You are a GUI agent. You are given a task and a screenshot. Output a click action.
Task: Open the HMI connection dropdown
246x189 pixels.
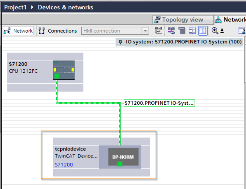(x=115, y=31)
